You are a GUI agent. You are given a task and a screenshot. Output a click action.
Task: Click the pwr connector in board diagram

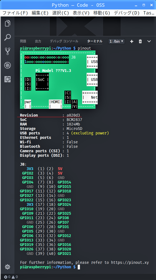point(28,104)
